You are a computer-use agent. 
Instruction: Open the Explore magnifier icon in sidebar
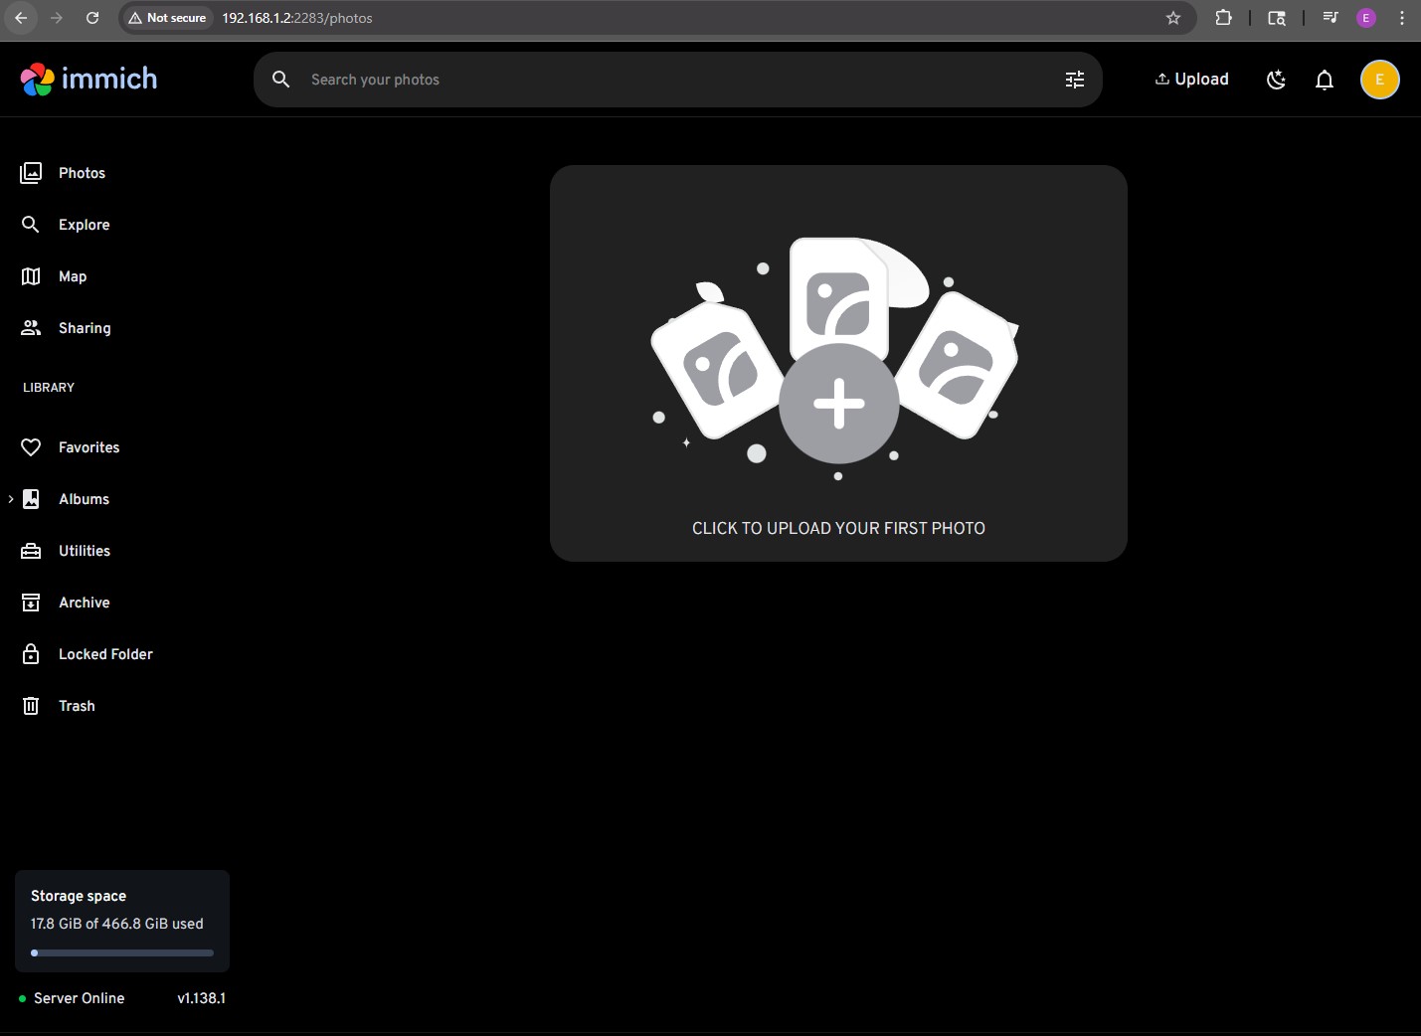click(31, 225)
